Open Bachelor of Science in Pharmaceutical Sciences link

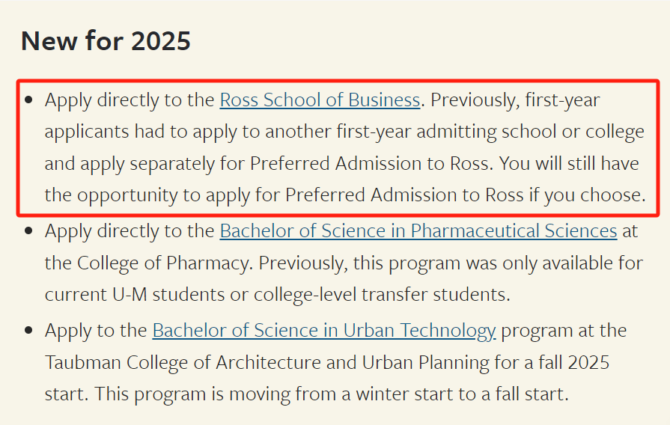pos(418,230)
